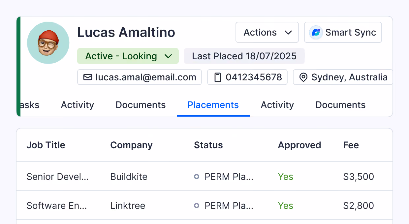Click the Company column header

131,145
